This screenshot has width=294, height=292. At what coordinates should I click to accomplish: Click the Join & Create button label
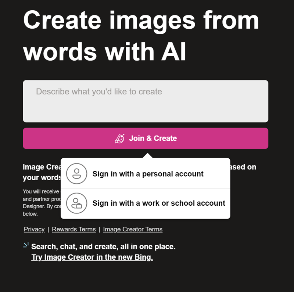(x=153, y=138)
